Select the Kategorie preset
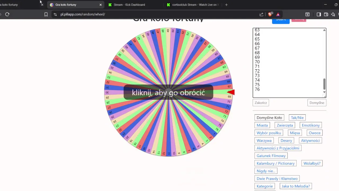Image resolution: width=339 pixels, height=191 pixels. point(265,186)
